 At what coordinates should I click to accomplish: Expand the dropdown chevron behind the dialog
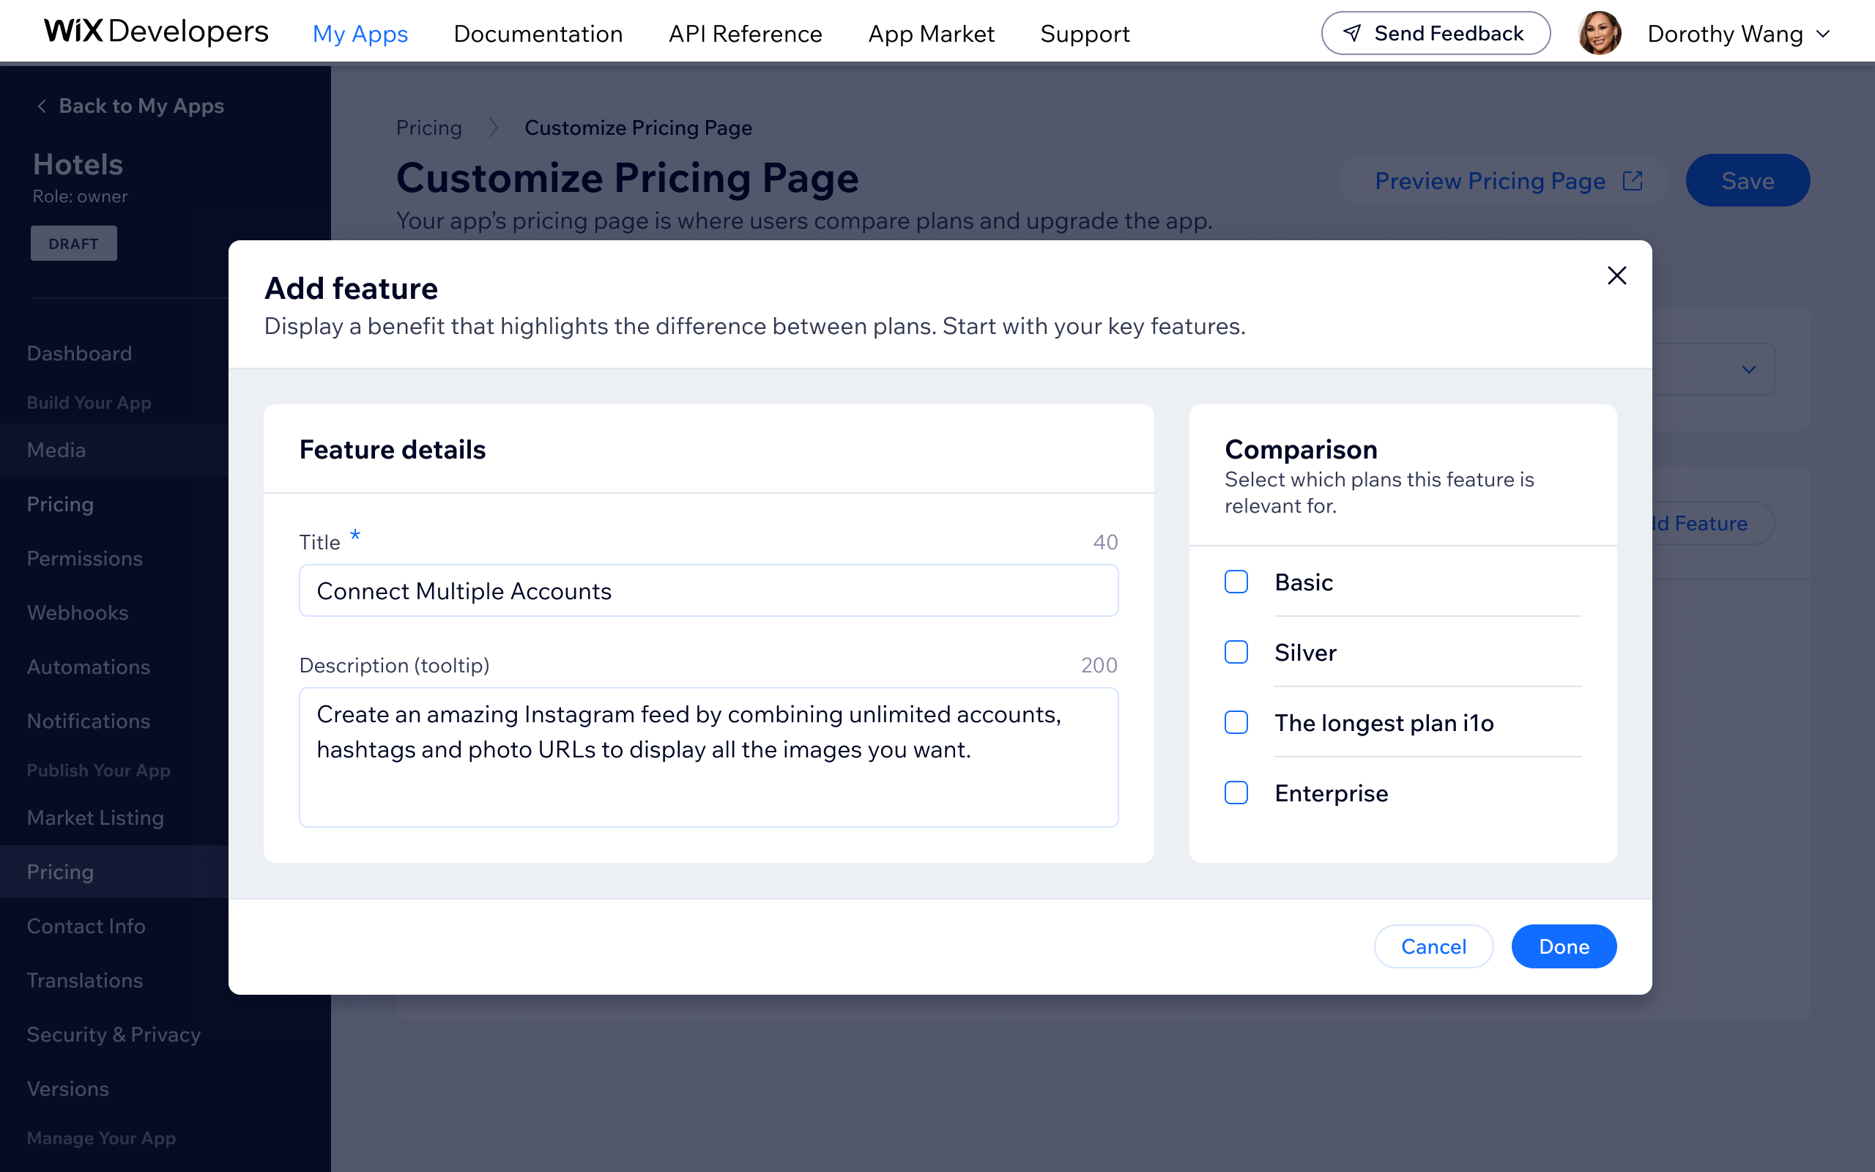coord(1749,370)
